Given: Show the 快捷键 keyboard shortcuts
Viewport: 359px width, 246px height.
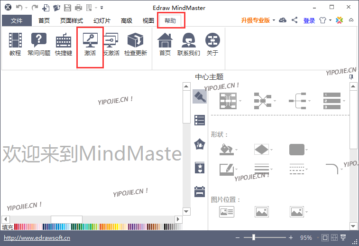Looking at the screenshot, I should point(64,44).
